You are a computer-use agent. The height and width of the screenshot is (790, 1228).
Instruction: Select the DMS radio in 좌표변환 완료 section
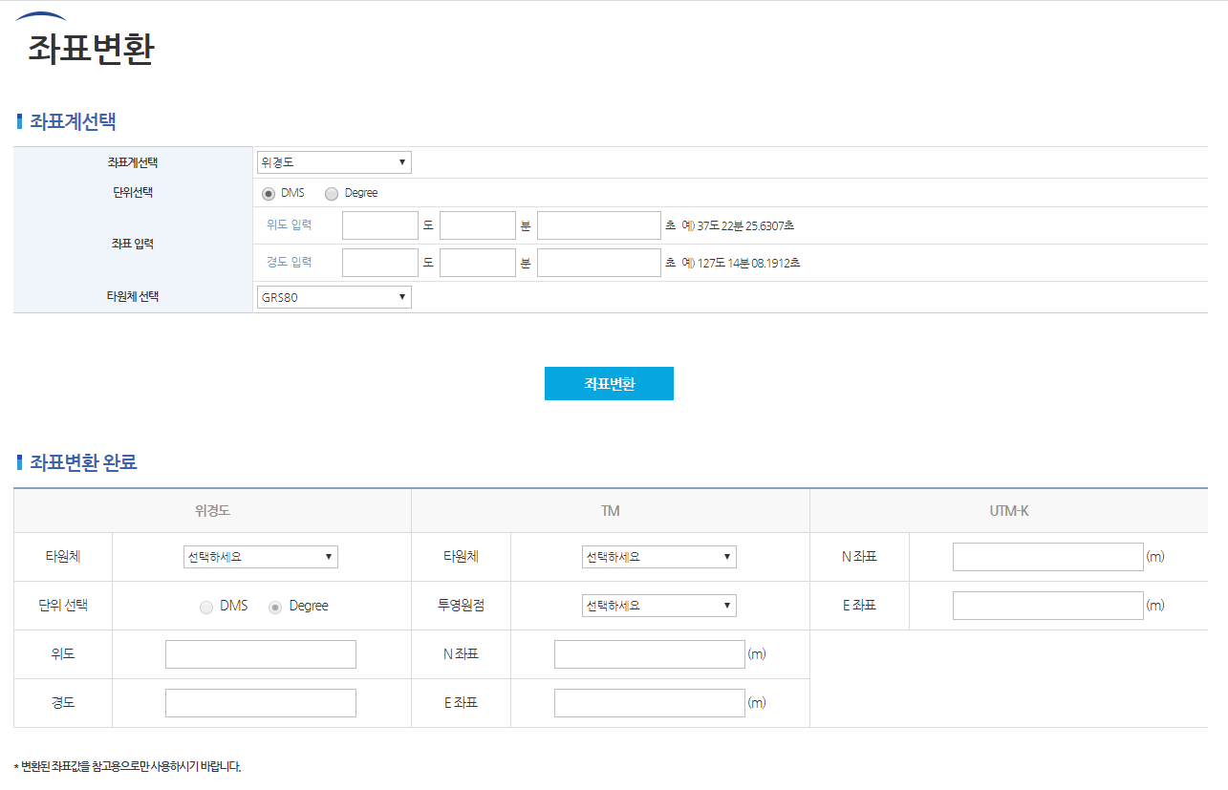pos(205,606)
